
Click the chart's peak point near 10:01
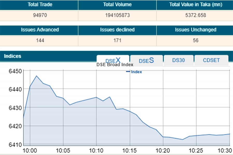(37, 76)
